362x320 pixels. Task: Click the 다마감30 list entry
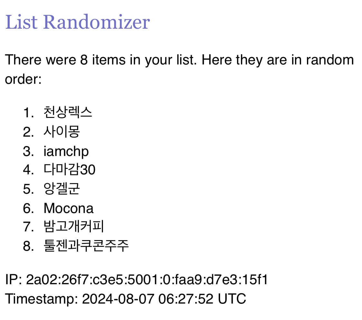coord(70,169)
